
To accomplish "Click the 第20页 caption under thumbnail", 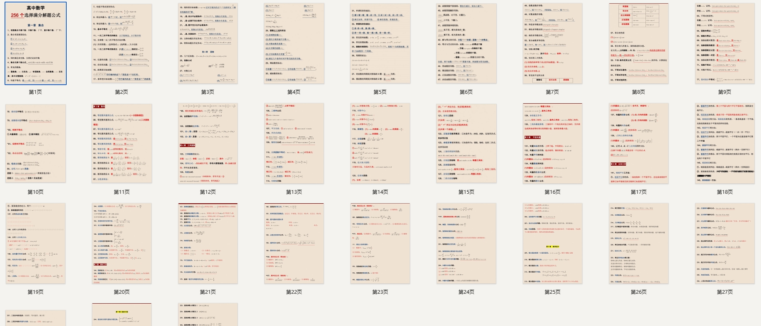I will point(122,292).
